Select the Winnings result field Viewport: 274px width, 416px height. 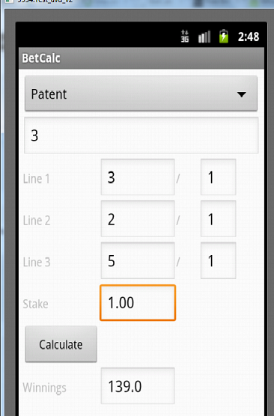pos(138,386)
